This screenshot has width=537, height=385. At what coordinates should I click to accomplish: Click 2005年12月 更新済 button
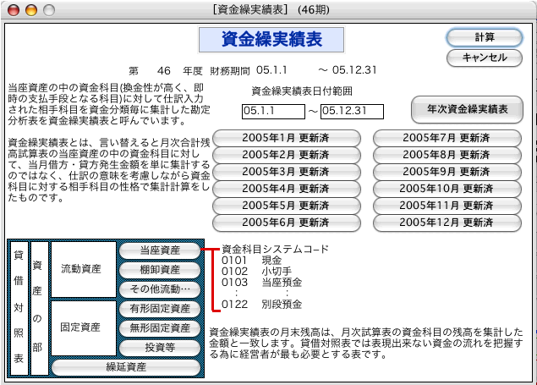(448, 223)
